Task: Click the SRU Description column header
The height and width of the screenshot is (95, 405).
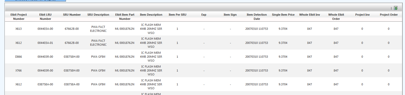Action: (x=98, y=15)
